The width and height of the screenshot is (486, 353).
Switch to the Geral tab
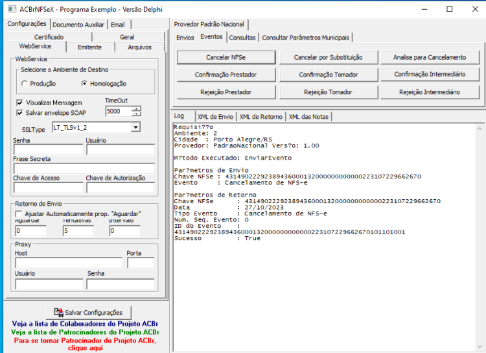127,37
